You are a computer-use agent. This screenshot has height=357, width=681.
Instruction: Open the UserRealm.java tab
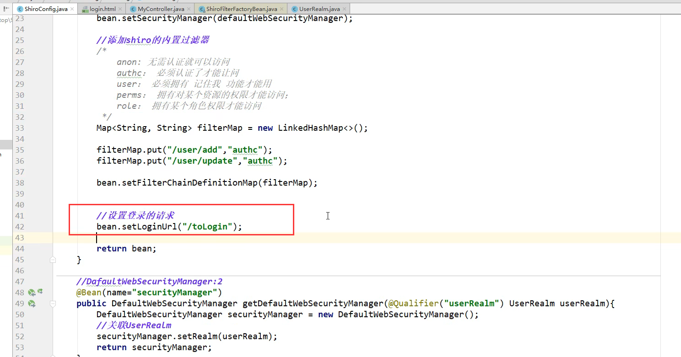(319, 9)
